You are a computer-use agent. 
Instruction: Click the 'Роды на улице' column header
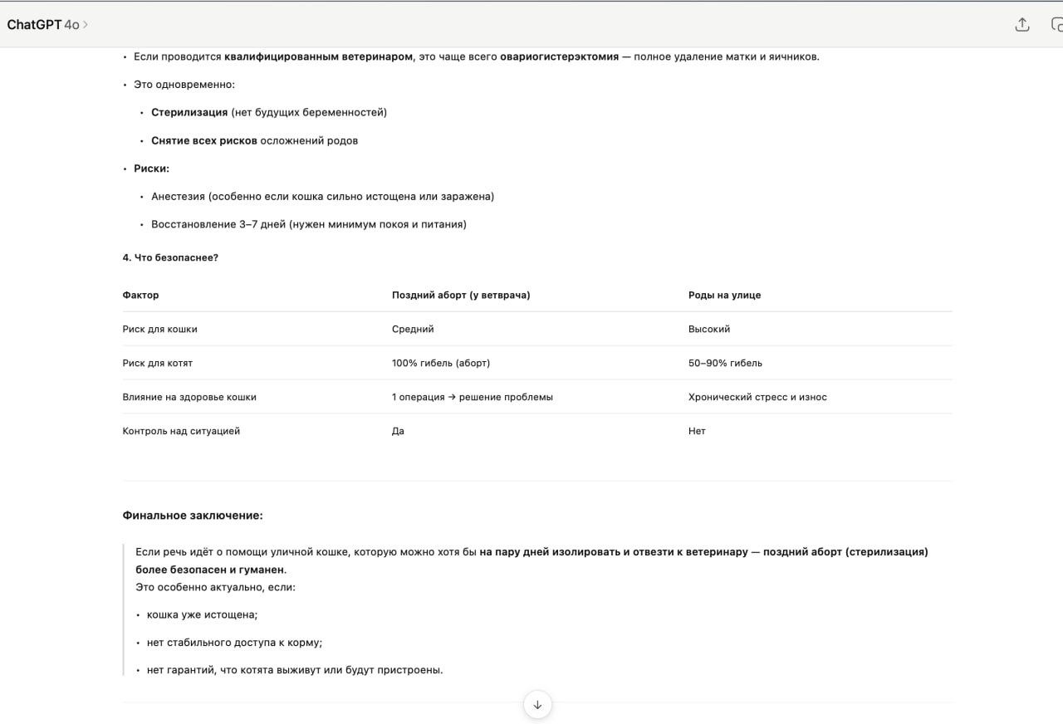coord(724,295)
